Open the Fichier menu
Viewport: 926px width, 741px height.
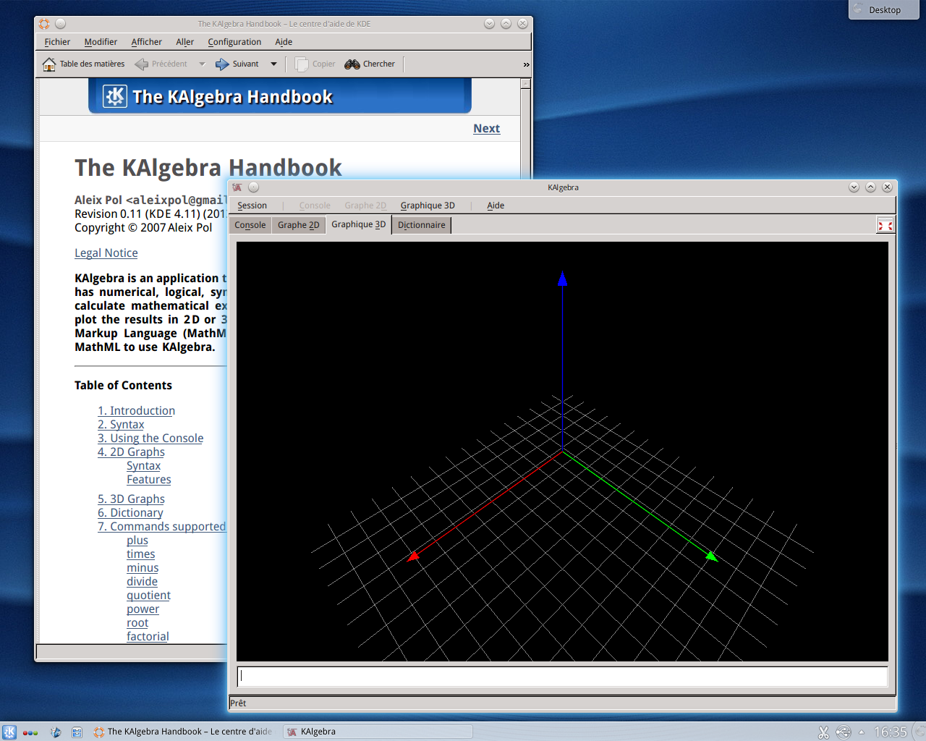tap(57, 42)
